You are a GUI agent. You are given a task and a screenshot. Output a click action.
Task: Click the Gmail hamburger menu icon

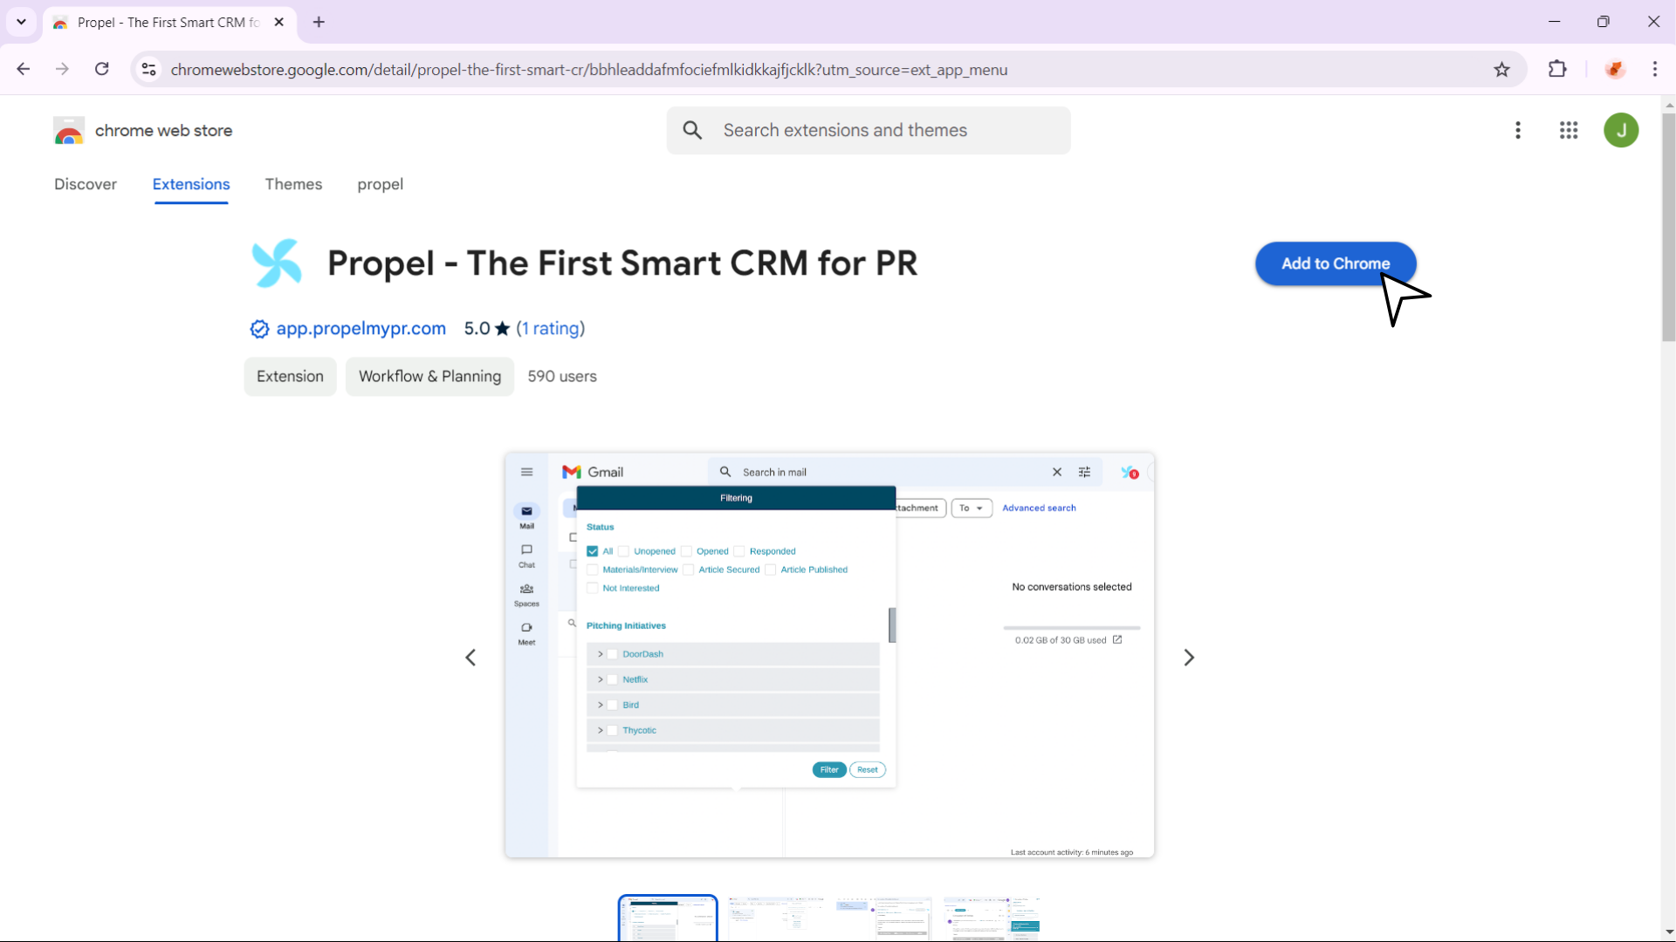coord(526,472)
